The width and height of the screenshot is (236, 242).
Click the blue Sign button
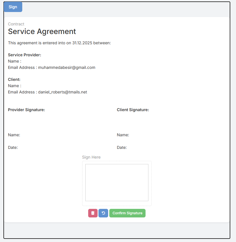pyautogui.click(x=13, y=7)
